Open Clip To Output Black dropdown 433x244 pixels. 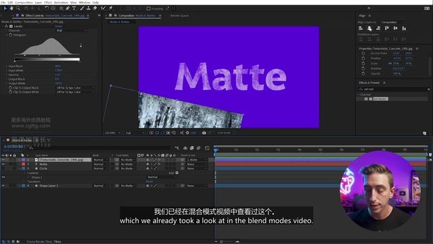(x=75, y=87)
